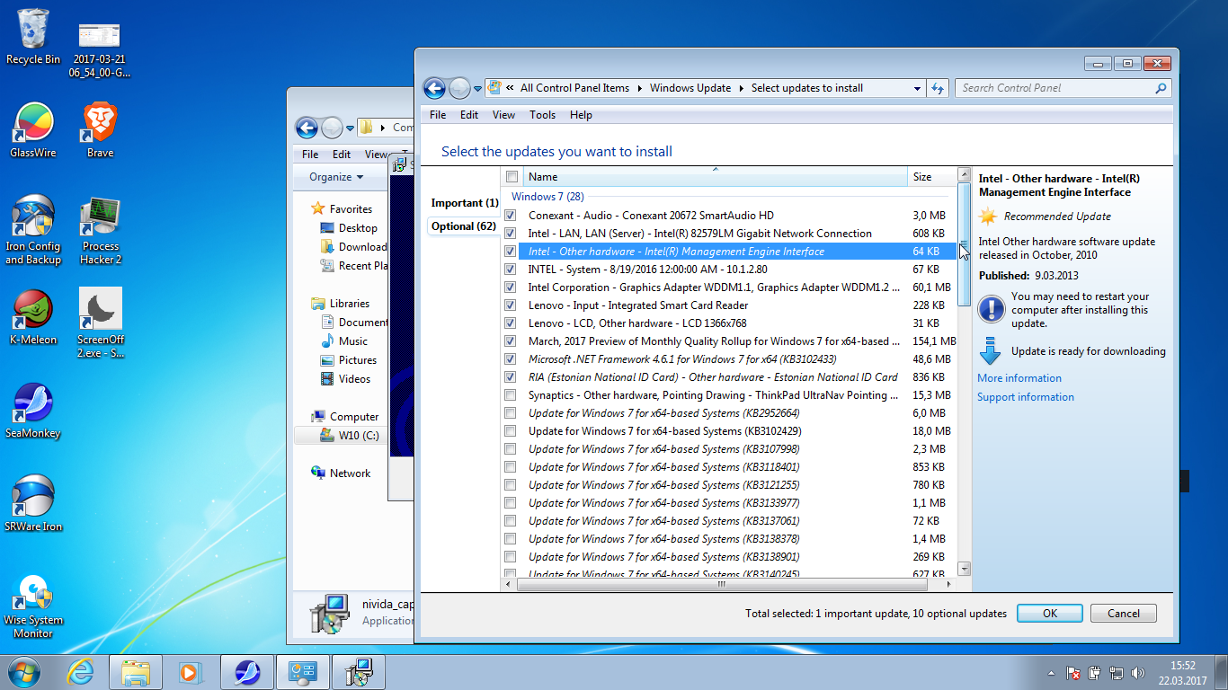Viewport: 1228px width, 690px height.
Task: Click the OK button
Action: coord(1049,614)
